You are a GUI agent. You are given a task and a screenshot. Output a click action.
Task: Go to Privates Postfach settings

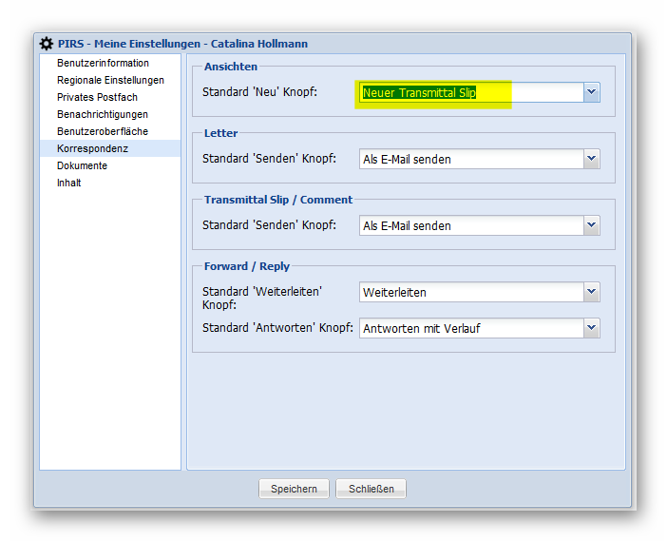point(97,97)
